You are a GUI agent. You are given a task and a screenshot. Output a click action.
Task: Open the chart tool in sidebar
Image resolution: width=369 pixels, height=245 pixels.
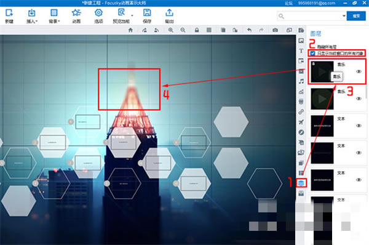pyautogui.click(x=301, y=92)
